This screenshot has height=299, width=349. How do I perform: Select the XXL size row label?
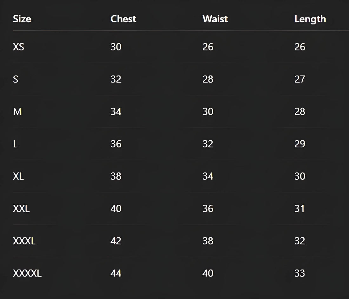click(21, 209)
